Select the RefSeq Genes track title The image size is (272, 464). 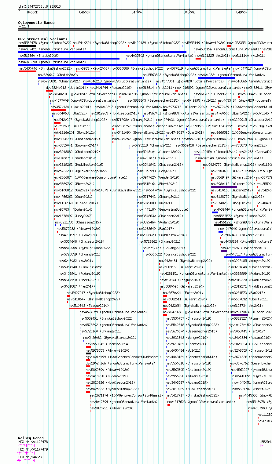pyautogui.click(x=31, y=438)
